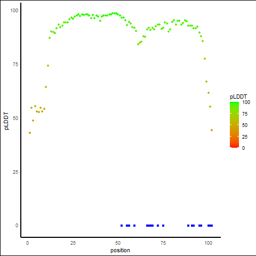Screen dimensions: 256x256
Task: Click the y-axis tick label 75
Action: click(x=15, y=65)
